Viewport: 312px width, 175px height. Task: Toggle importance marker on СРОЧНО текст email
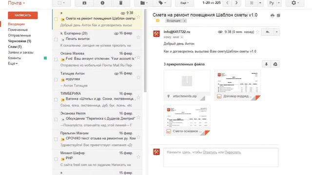point(63,140)
